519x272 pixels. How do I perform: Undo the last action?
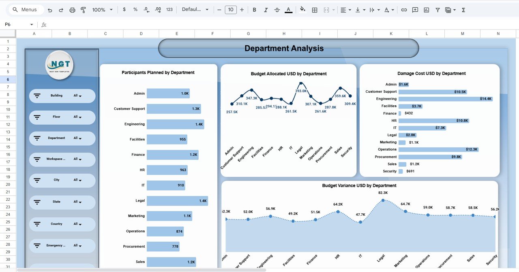[x=49, y=9]
